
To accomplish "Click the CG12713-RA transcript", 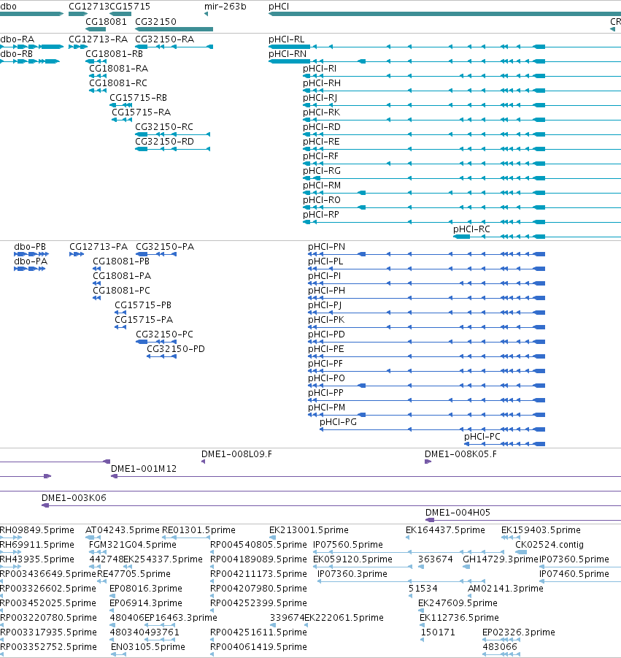I will (x=78, y=47).
